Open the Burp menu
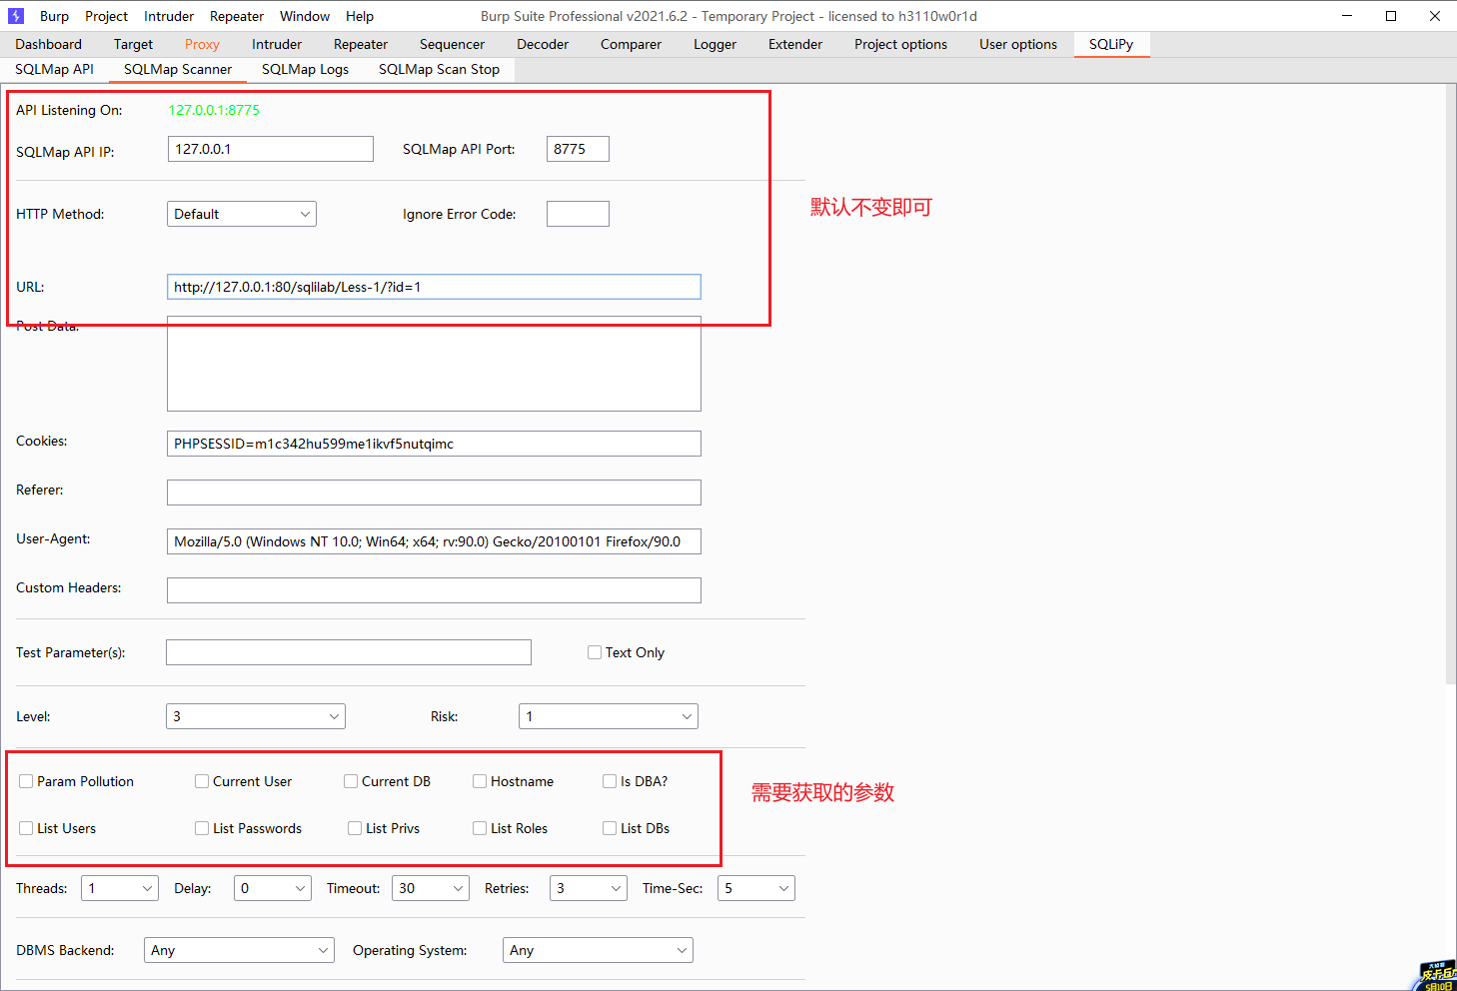 [54, 16]
